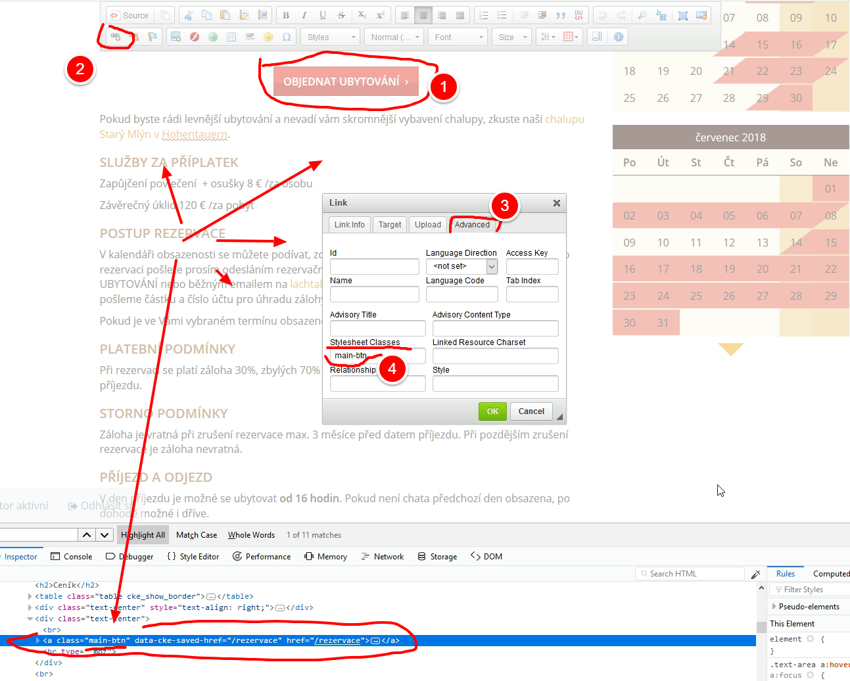Toggle center alignment
The image size is (850, 681).
423,15
